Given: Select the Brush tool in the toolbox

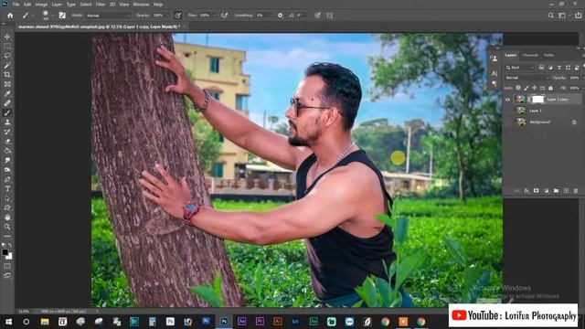Looking at the screenshot, I should [7, 112].
